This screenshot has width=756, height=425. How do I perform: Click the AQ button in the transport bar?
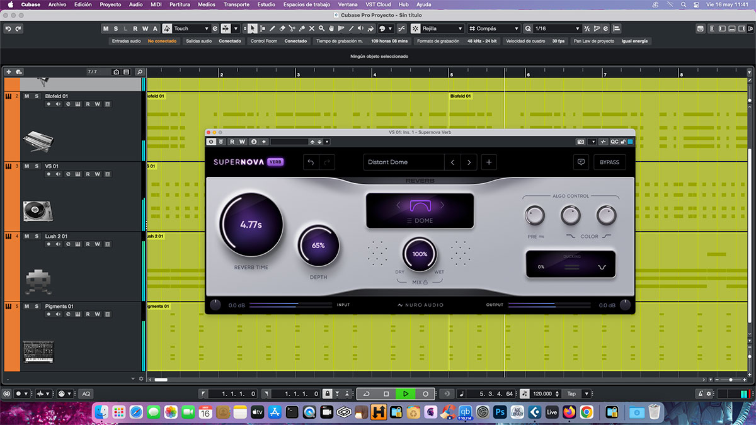[86, 394]
